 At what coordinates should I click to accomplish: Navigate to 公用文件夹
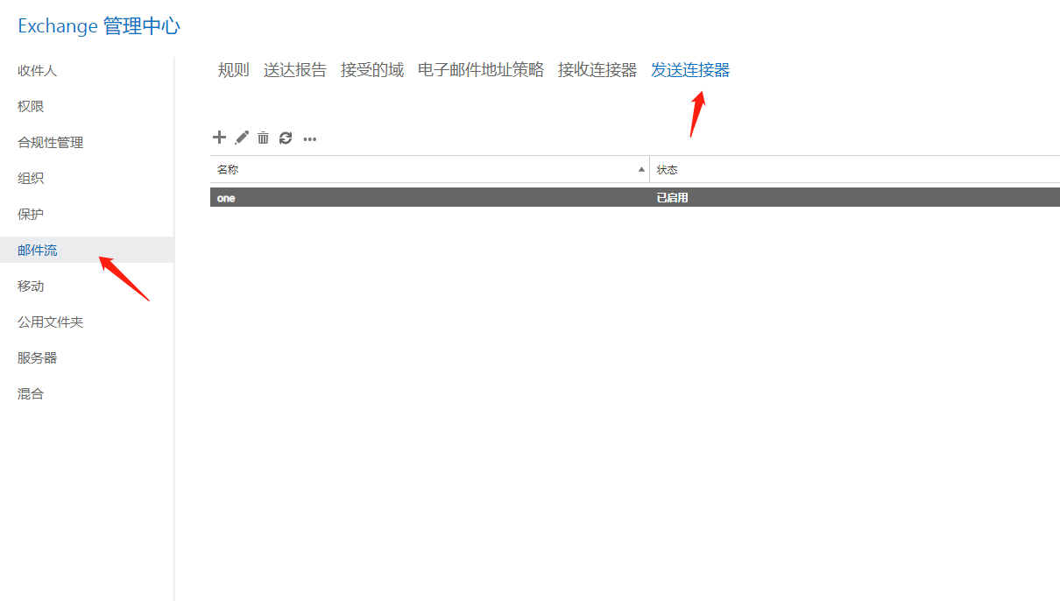(50, 322)
